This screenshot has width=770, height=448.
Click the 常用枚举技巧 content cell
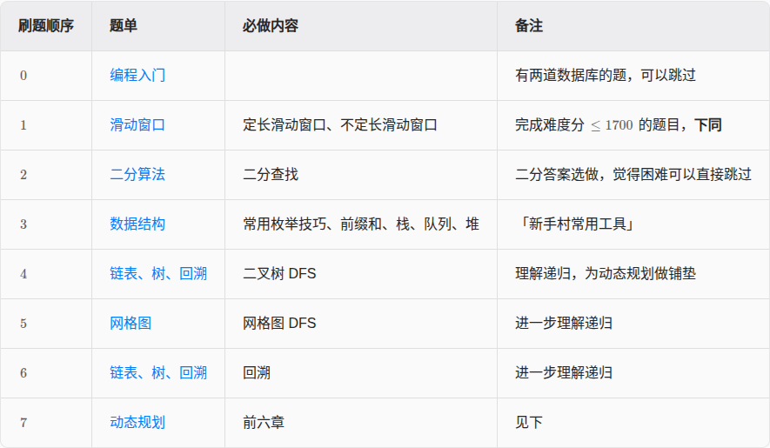click(x=361, y=224)
